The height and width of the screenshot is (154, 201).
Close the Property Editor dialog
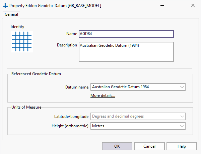pyautogui.click(x=193, y=5)
